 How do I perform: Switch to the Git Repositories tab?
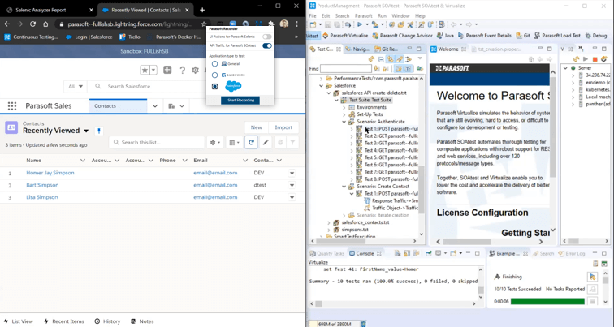tap(387, 49)
